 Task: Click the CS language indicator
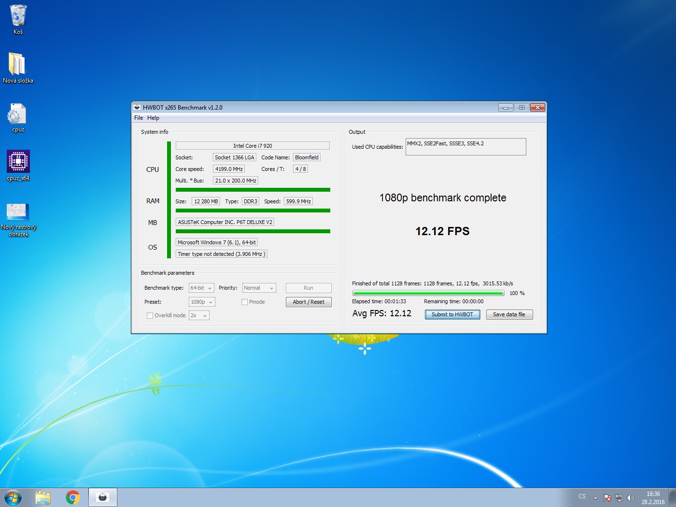pyautogui.click(x=582, y=496)
